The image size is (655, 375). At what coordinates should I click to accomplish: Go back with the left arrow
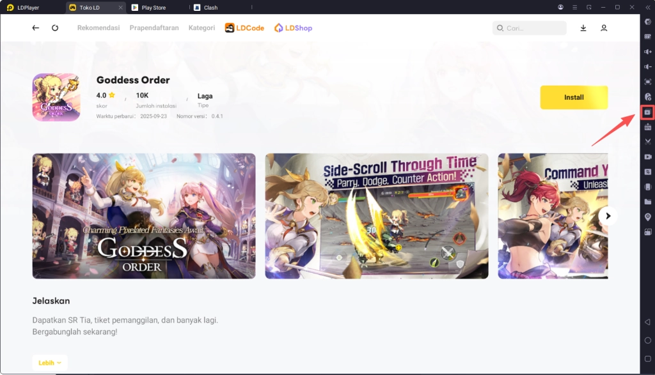coord(36,28)
